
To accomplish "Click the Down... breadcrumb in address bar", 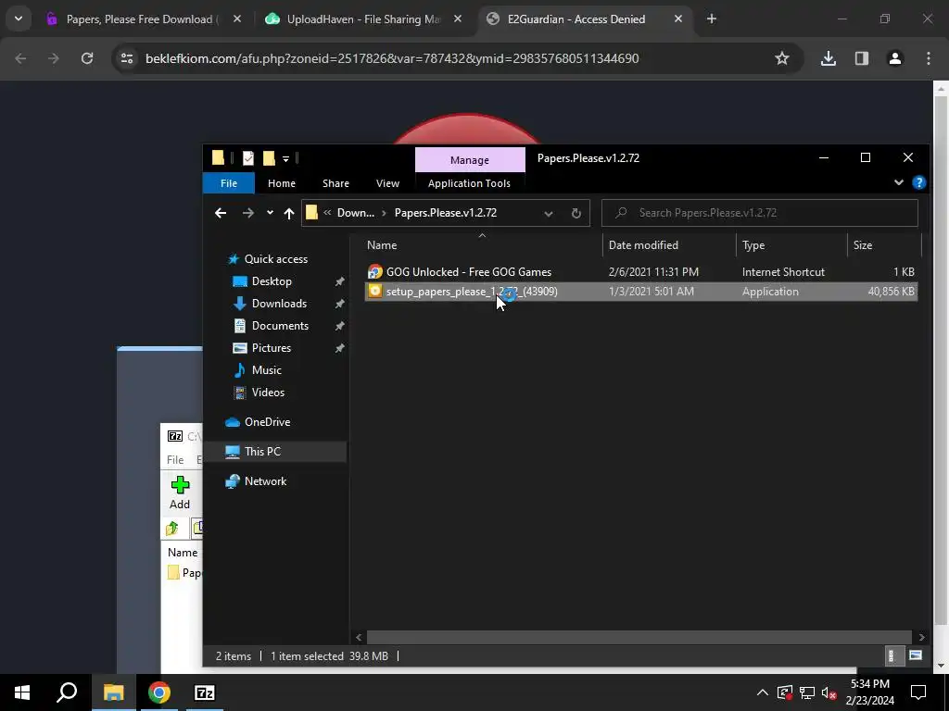I will click(x=355, y=213).
